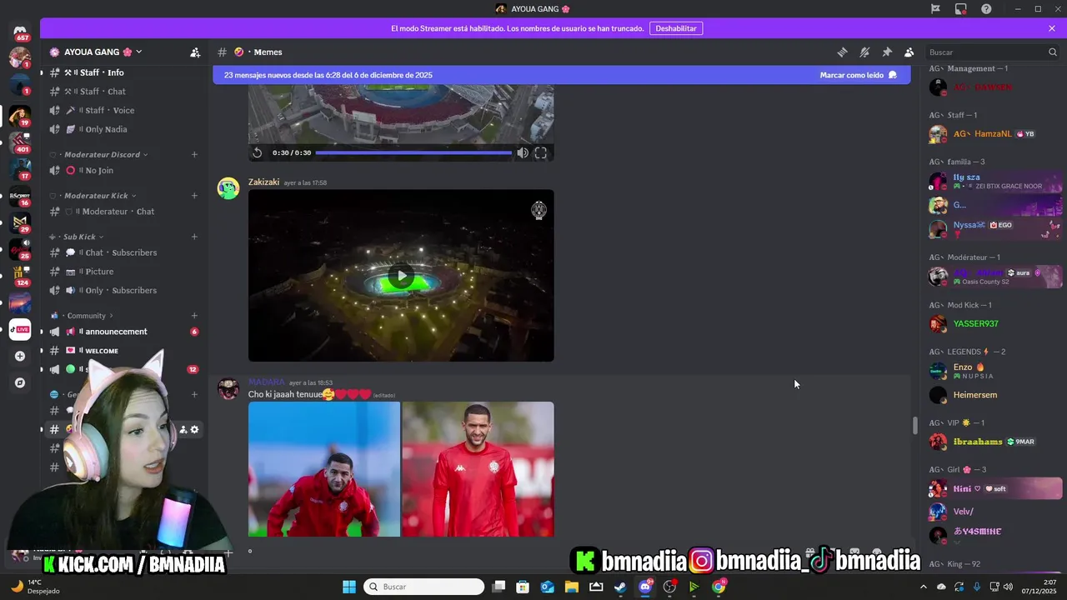1067x600 pixels.
Task: Click the volume icon on first video
Action: [523, 152]
